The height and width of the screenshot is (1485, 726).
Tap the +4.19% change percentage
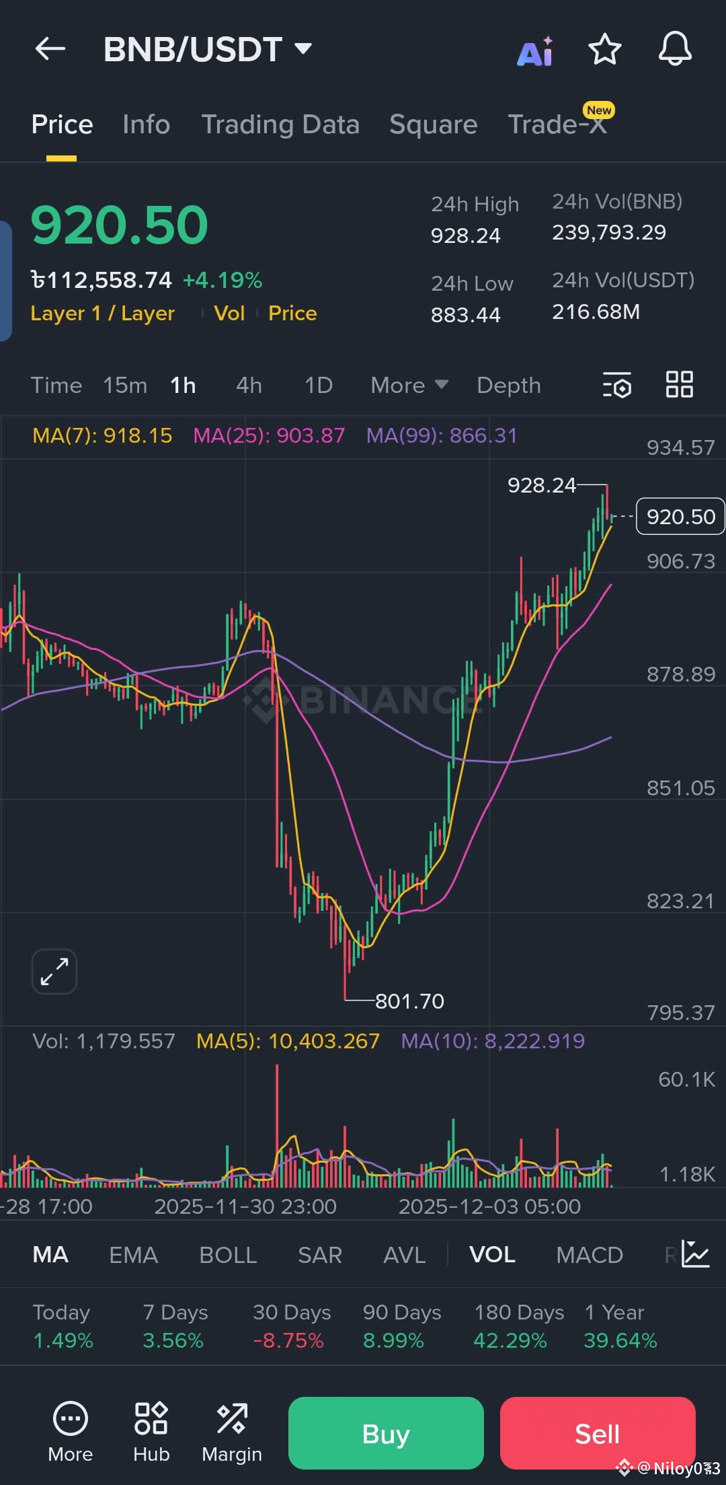(223, 280)
